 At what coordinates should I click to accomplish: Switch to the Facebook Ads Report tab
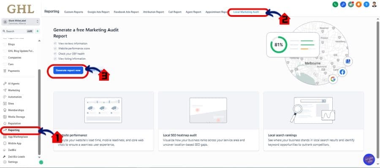pyautogui.click(x=126, y=12)
